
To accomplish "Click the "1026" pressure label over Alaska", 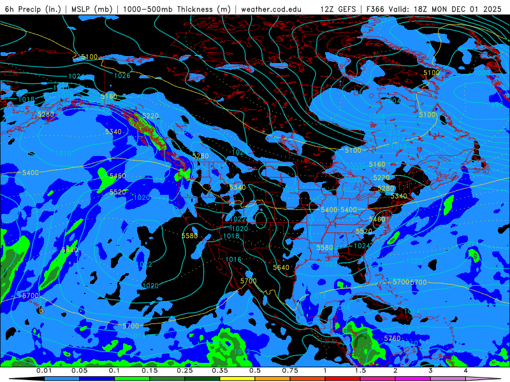I will [x=122, y=76].
